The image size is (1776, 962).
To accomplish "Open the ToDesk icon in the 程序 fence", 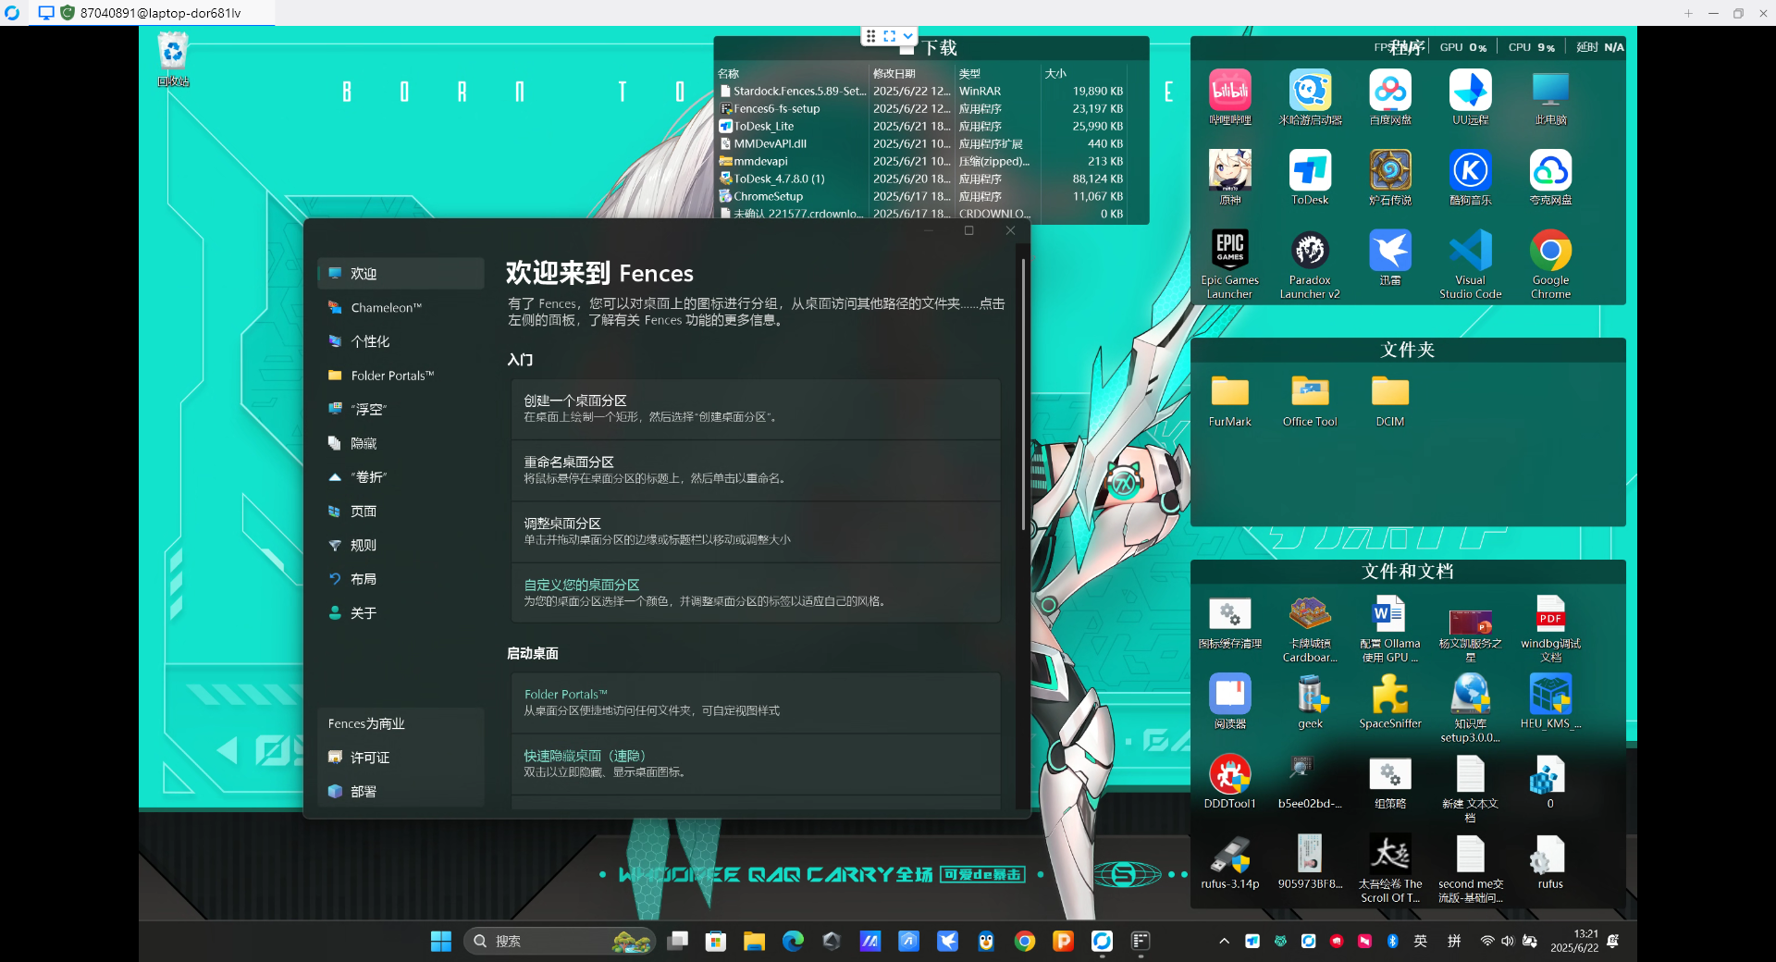I will [1310, 172].
